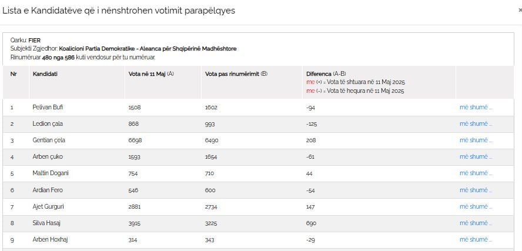This screenshot has width=522, height=251.
Task: Open 'më shumë' for Ledion çala
Action: click(x=476, y=124)
